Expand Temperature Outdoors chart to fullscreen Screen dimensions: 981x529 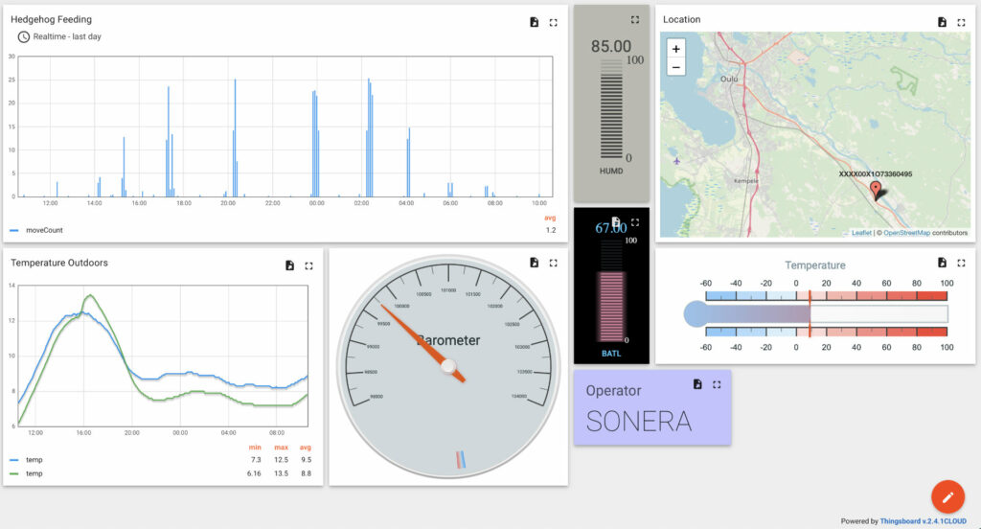pyautogui.click(x=308, y=266)
